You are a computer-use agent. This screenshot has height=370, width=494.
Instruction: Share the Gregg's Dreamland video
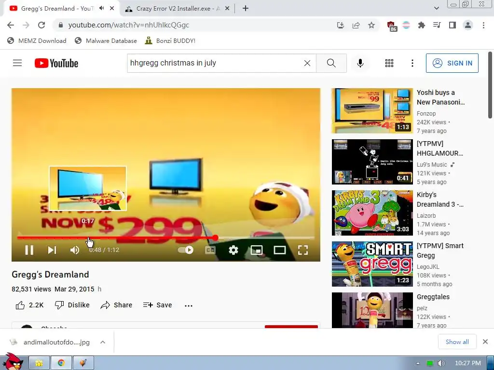pyautogui.click(x=116, y=305)
